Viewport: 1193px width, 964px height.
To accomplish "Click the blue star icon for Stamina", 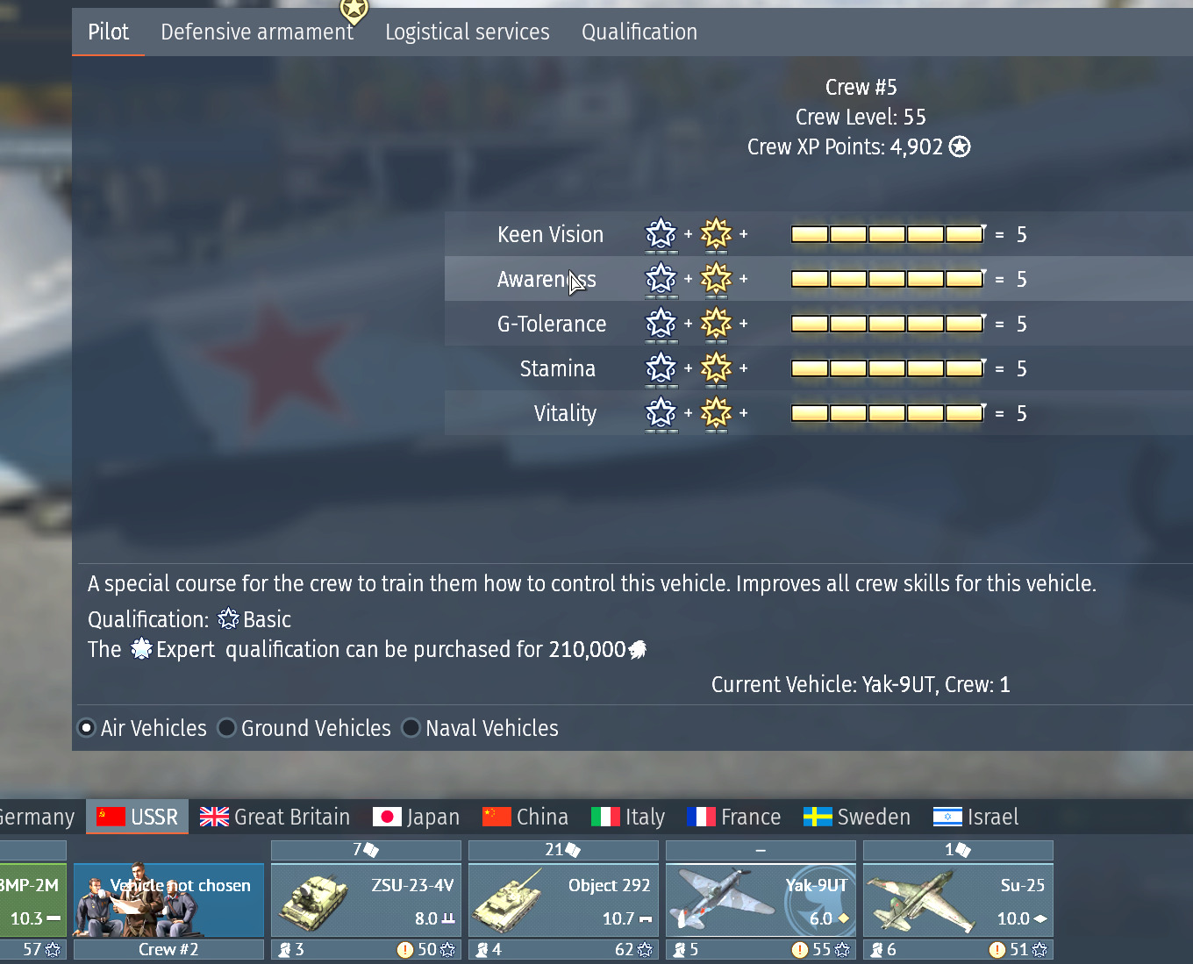I will [x=661, y=368].
